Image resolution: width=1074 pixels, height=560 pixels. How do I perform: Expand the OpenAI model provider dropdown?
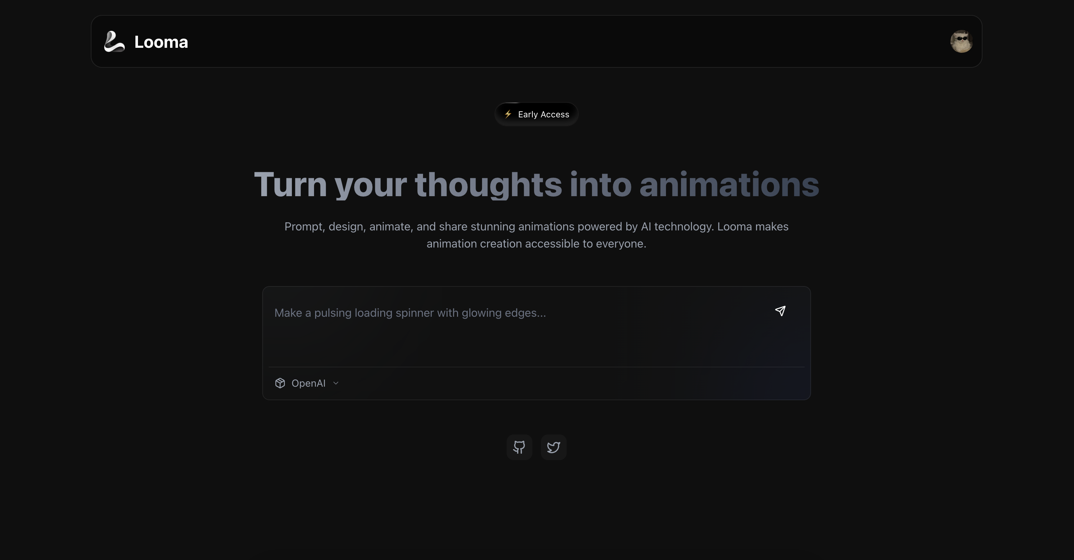(307, 383)
